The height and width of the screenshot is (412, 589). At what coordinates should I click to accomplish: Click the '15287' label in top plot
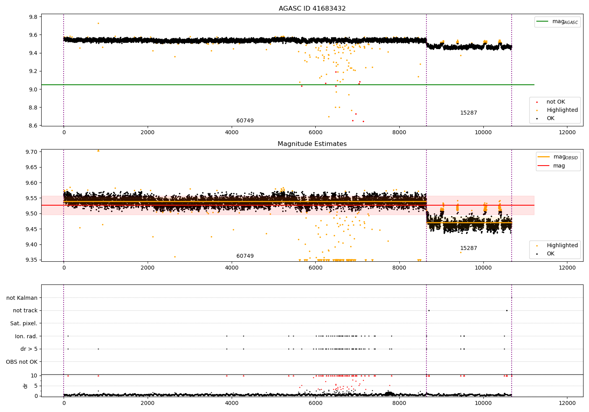468,113
